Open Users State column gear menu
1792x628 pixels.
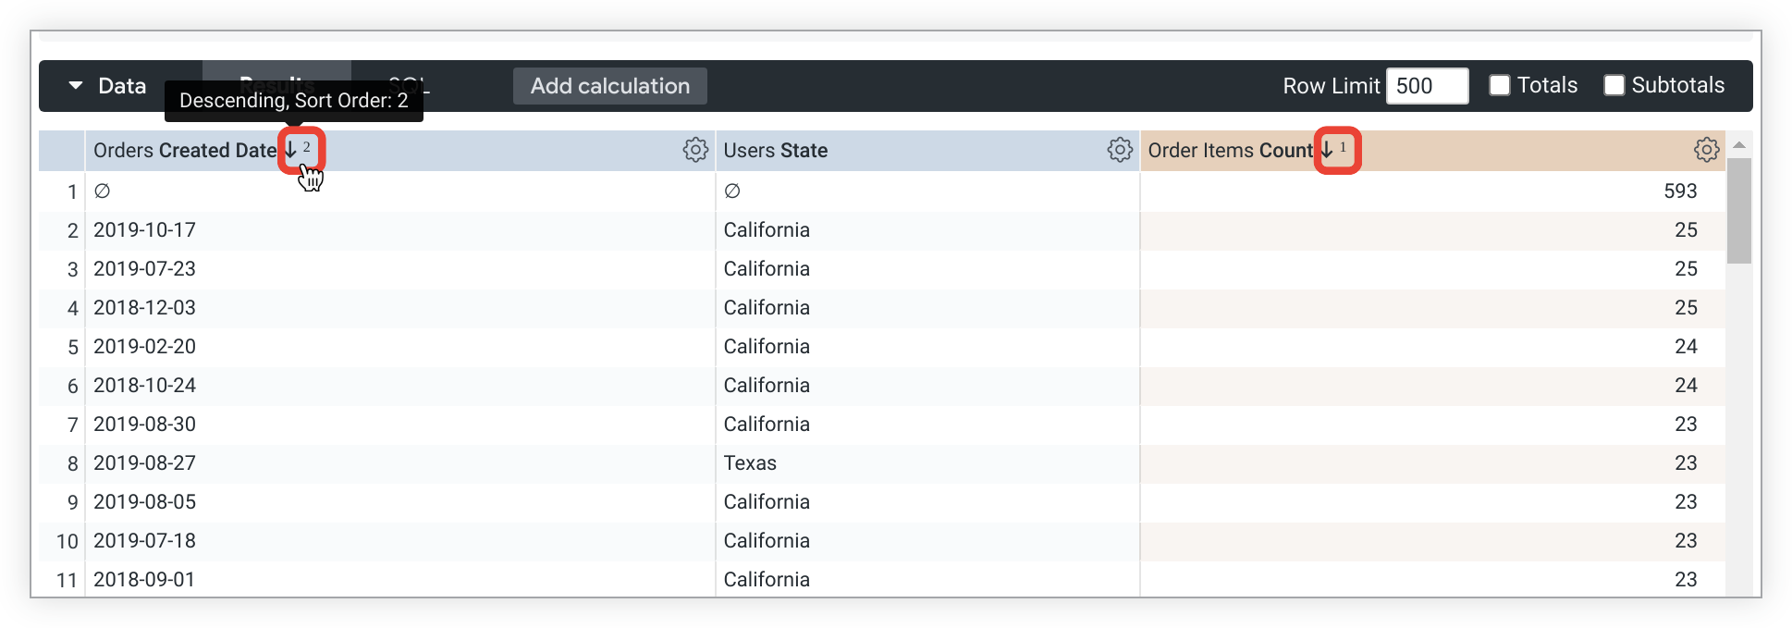tap(1120, 150)
